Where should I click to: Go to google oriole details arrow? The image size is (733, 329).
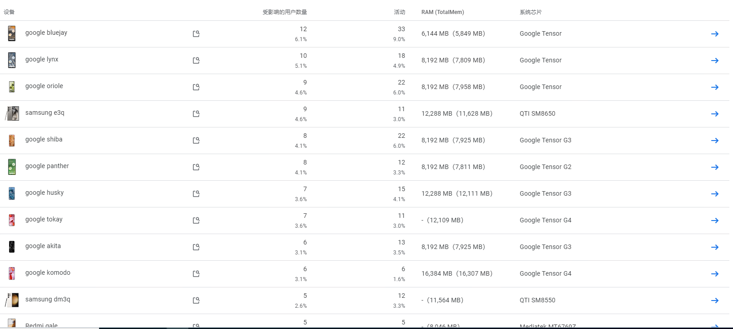pos(714,87)
